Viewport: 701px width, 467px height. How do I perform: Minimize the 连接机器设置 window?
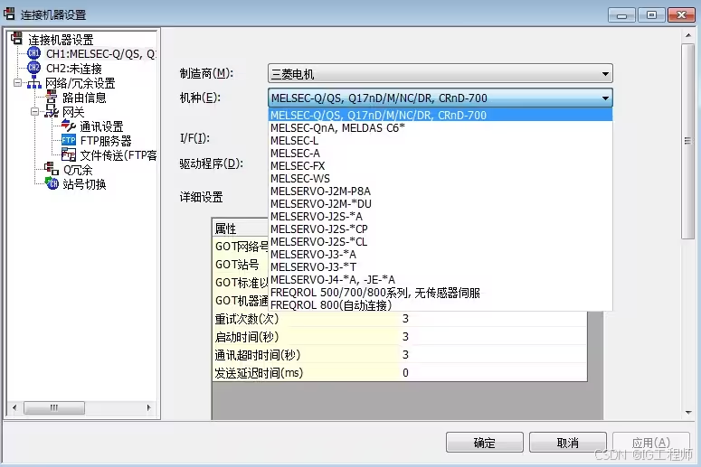(621, 15)
